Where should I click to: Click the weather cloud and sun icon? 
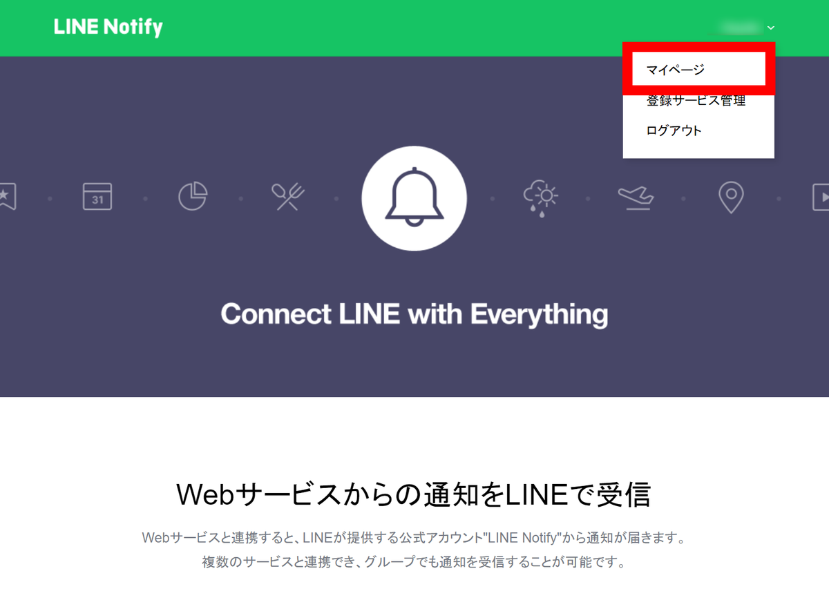point(540,197)
